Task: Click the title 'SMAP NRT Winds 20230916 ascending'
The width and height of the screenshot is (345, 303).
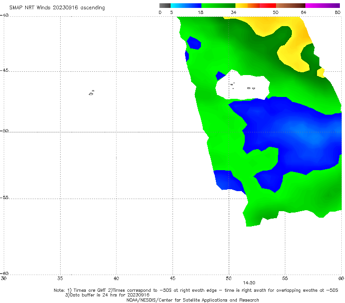Action: 57,7
